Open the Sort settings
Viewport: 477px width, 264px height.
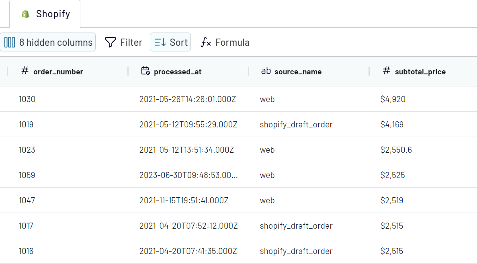coord(170,42)
